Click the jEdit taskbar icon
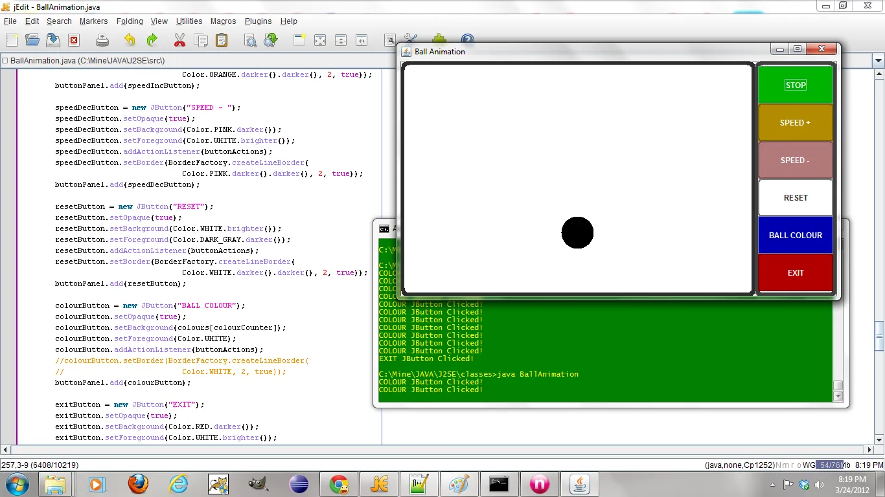Viewport: 885px width, 497px height. (x=379, y=484)
